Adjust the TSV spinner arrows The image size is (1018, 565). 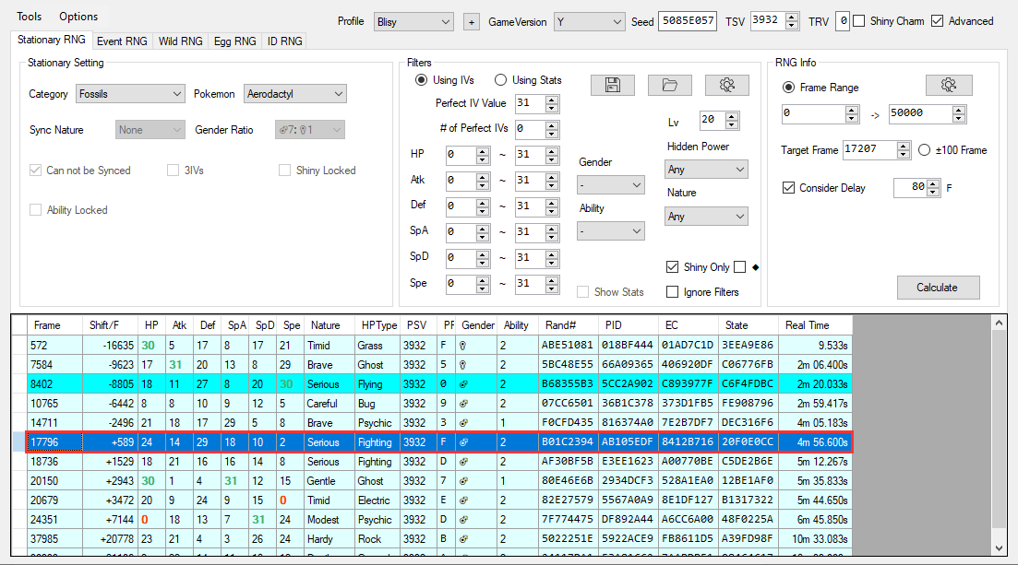(x=791, y=21)
